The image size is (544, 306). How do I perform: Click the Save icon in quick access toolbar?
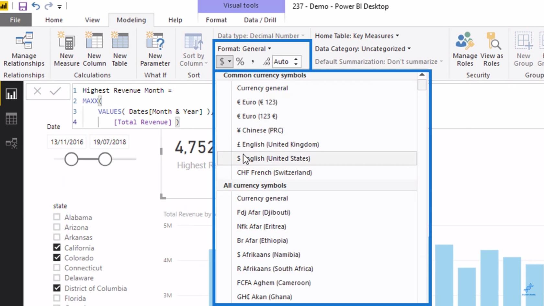point(23,6)
